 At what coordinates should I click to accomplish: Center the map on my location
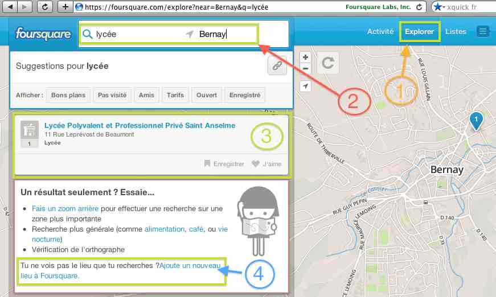[305, 86]
